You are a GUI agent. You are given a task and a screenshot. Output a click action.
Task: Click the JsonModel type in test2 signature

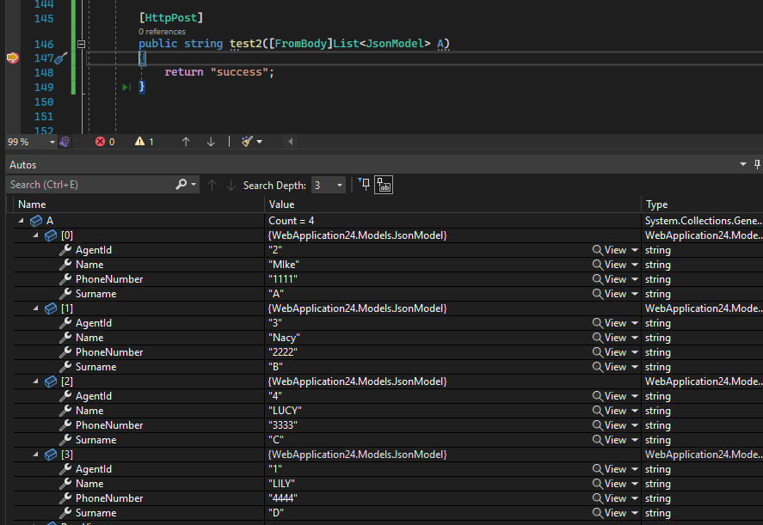(394, 44)
